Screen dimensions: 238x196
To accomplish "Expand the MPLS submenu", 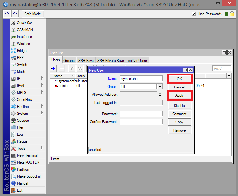I will tap(42, 92).
